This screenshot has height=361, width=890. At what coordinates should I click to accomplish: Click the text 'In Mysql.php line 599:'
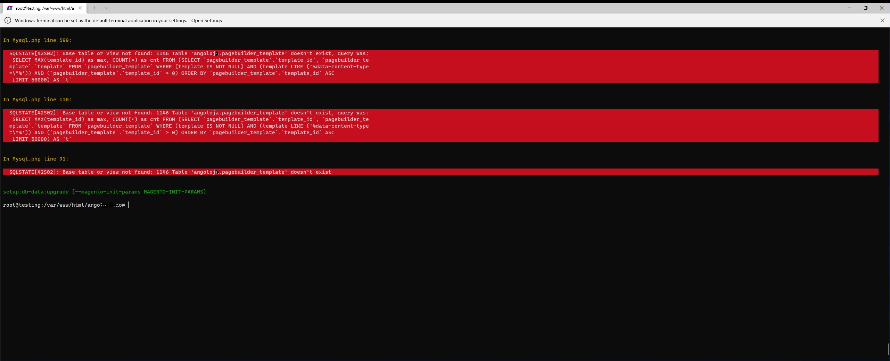[x=37, y=40]
